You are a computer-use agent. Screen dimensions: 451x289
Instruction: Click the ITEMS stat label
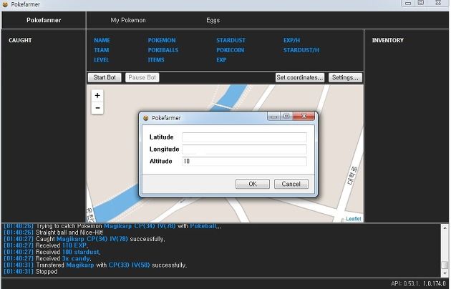click(x=156, y=60)
